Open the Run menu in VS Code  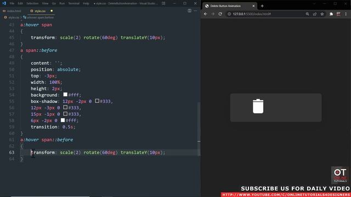62,3
